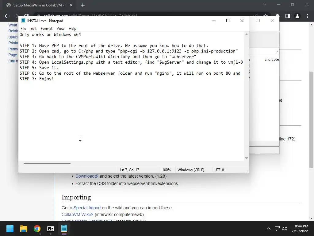Place cursor in 'Only works on Windows x64' line
Viewport: 314px width, 236px height.
[50, 34]
